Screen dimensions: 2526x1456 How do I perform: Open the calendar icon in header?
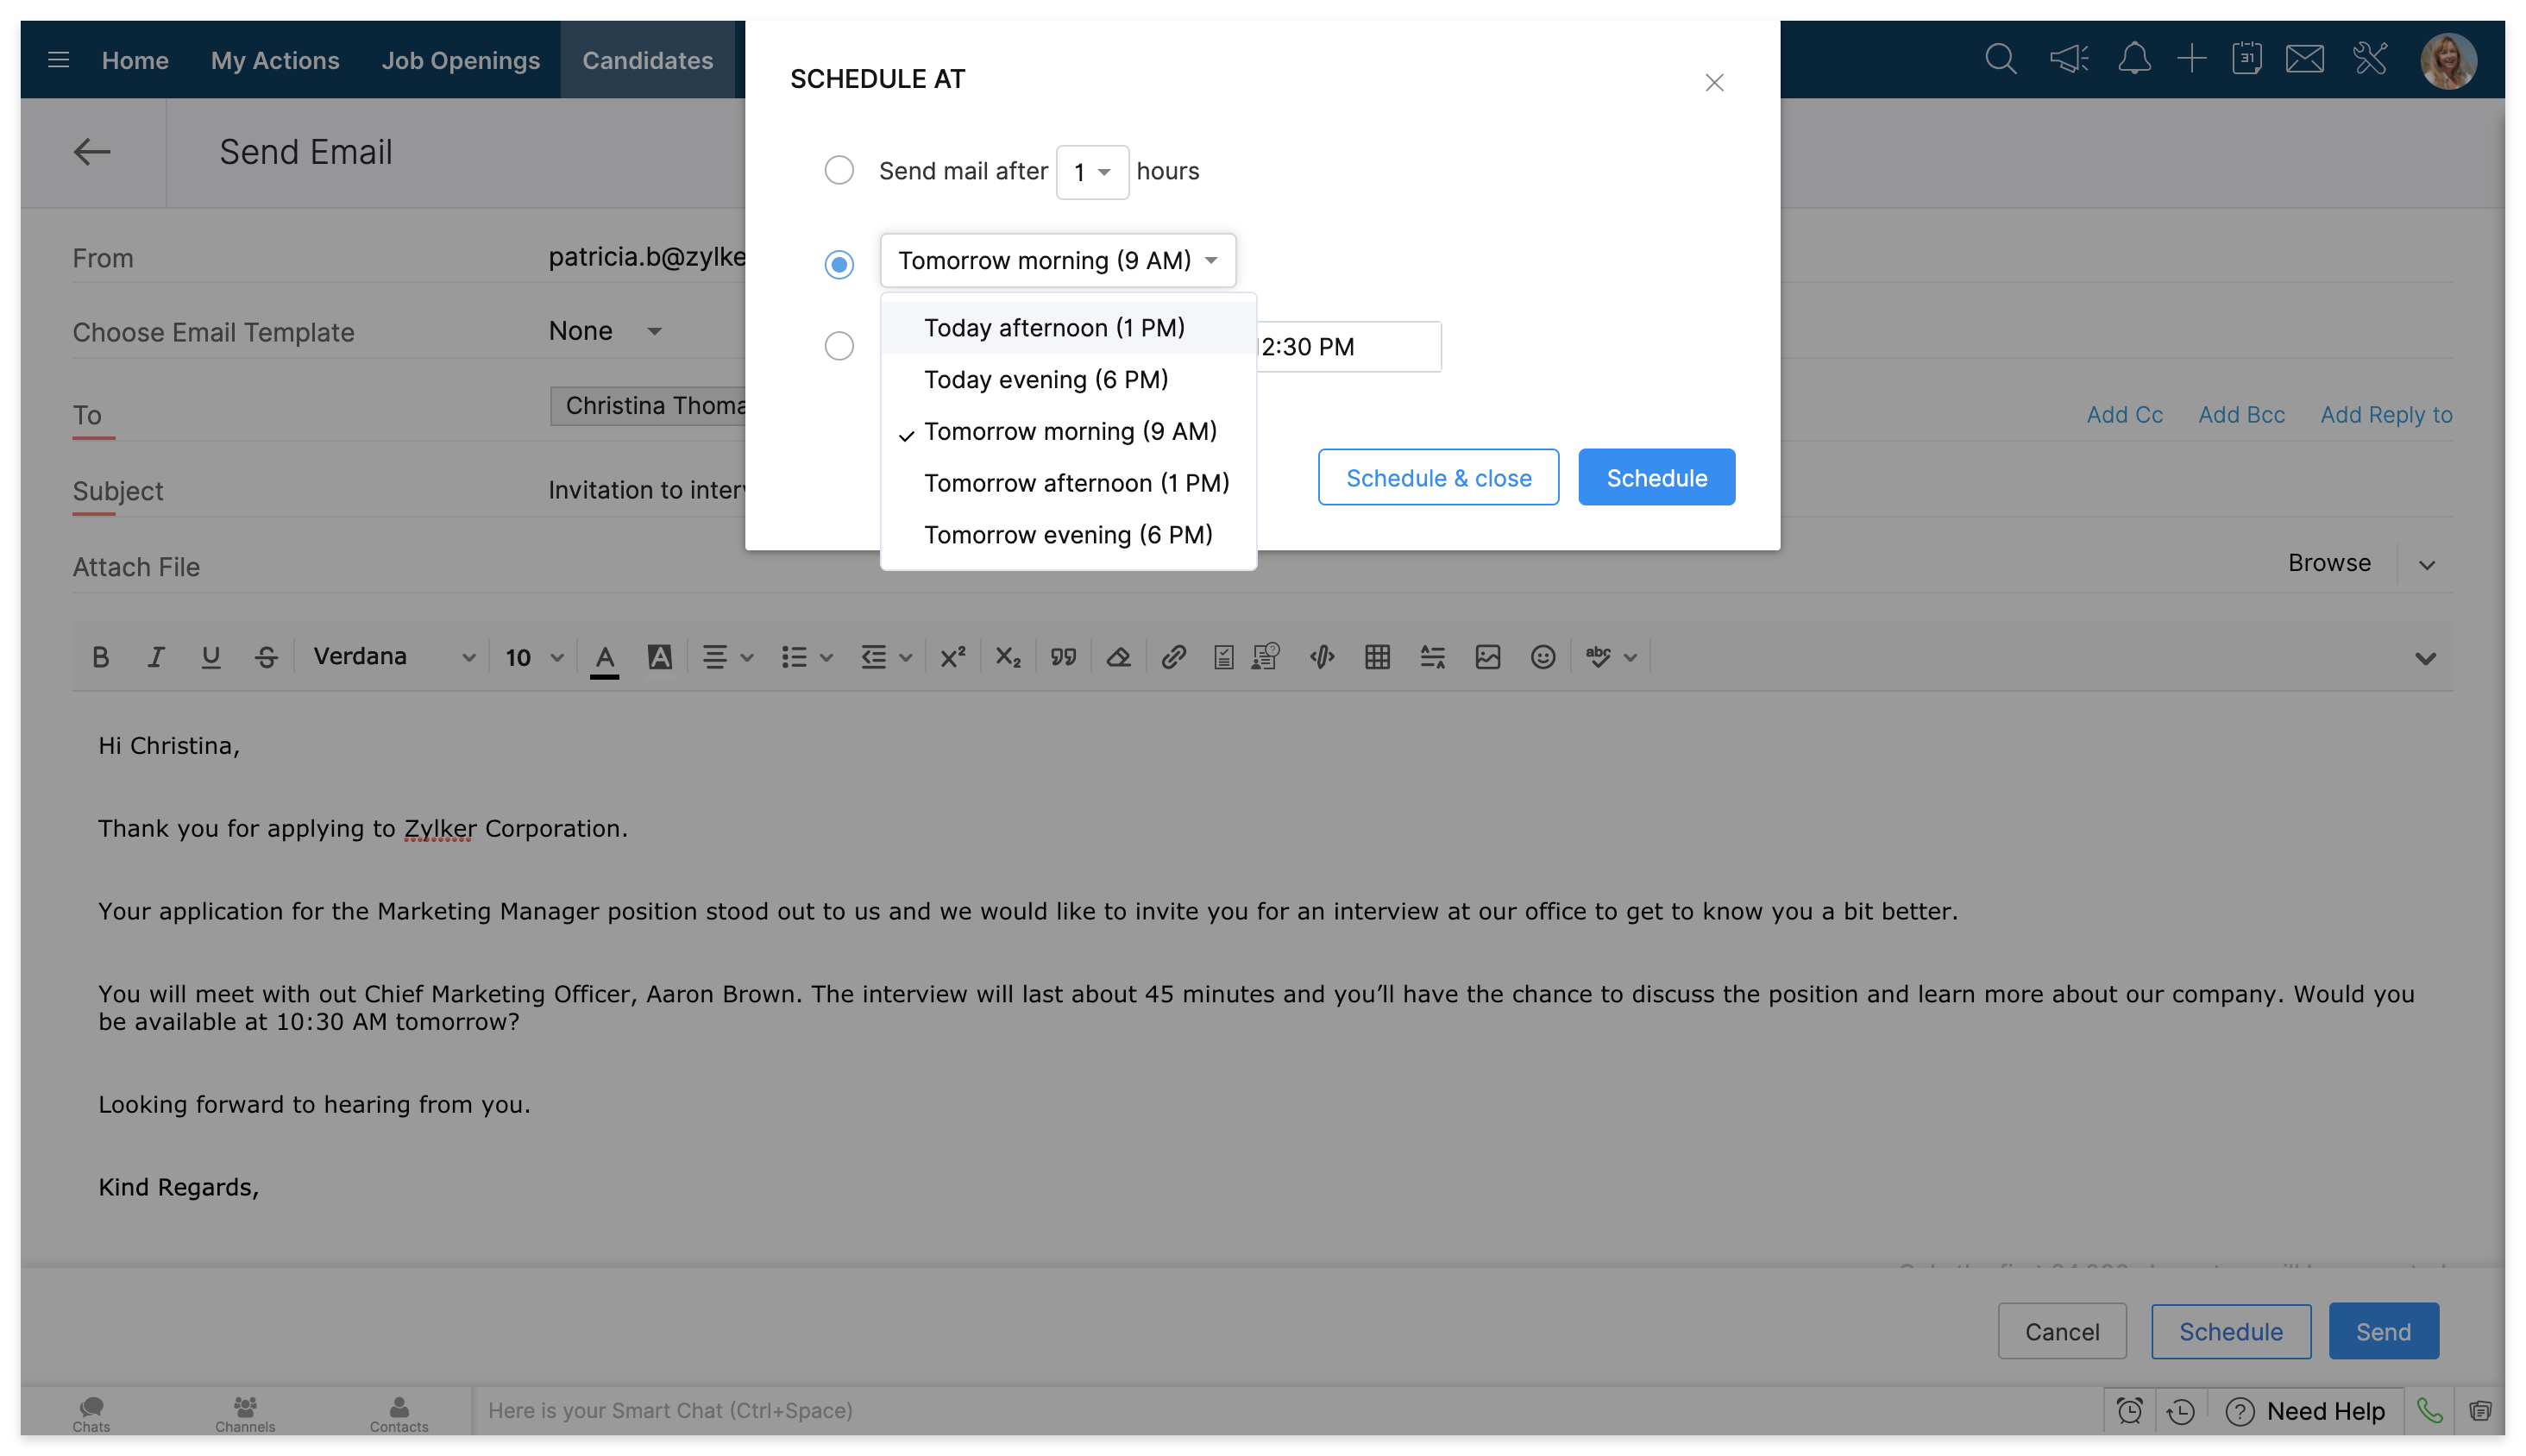coord(2246,60)
